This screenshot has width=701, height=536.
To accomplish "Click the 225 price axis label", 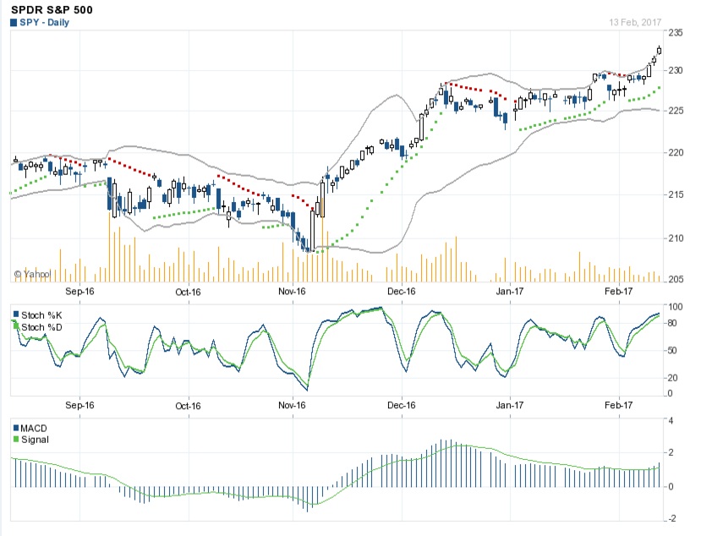I will point(676,111).
